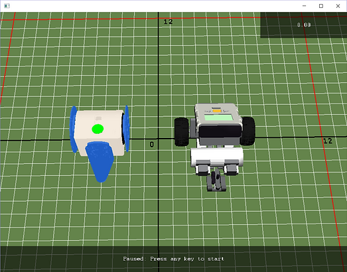Image resolution: width=347 pixels, height=272 pixels.
Task: Click the white cylinder bumper on LEGO robot
Action: tap(217, 157)
